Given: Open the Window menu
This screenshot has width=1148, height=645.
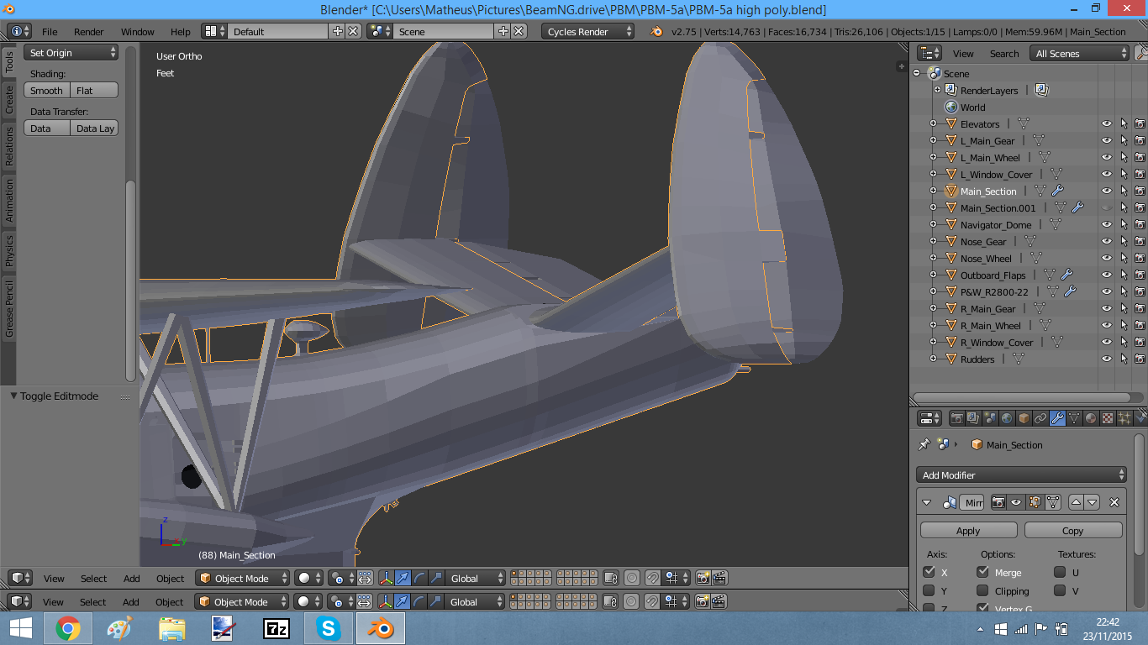Looking at the screenshot, I should [138, 31].
